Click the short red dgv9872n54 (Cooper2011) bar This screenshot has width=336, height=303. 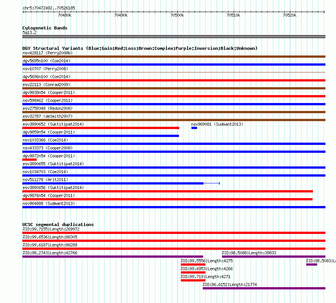pyautogui.click(x=29, y=160)
